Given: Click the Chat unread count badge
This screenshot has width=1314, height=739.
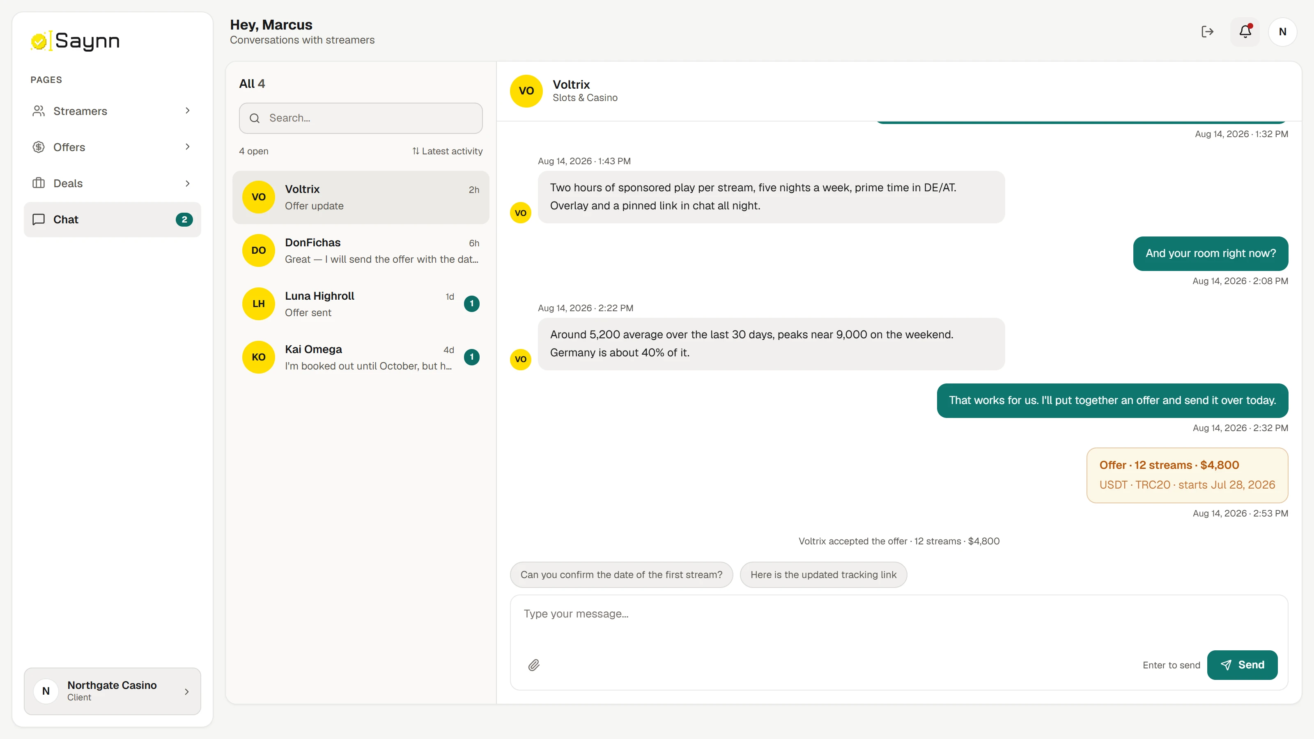Looking at the screenshot, I should (184, 219).
